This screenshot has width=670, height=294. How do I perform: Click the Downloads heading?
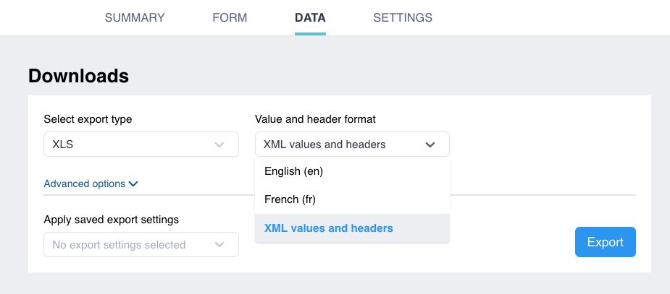[x=78, y=75]
